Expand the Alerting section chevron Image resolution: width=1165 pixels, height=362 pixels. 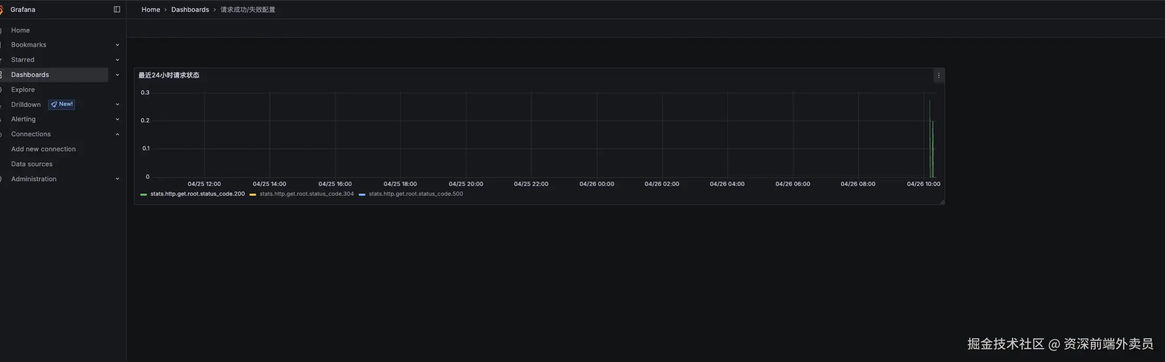(117, 119)
